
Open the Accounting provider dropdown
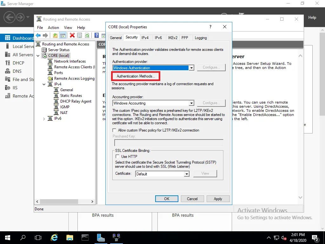191,103
